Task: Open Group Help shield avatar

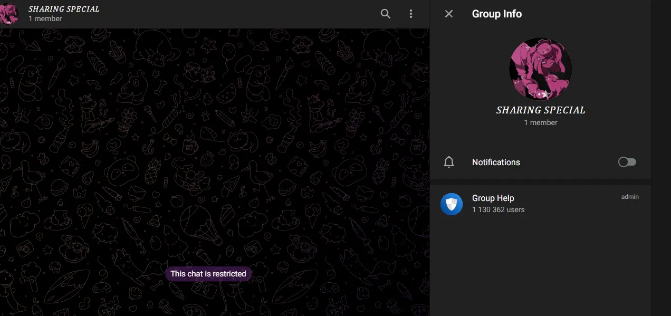Action: pyautogui.click(x=452, y=204)
